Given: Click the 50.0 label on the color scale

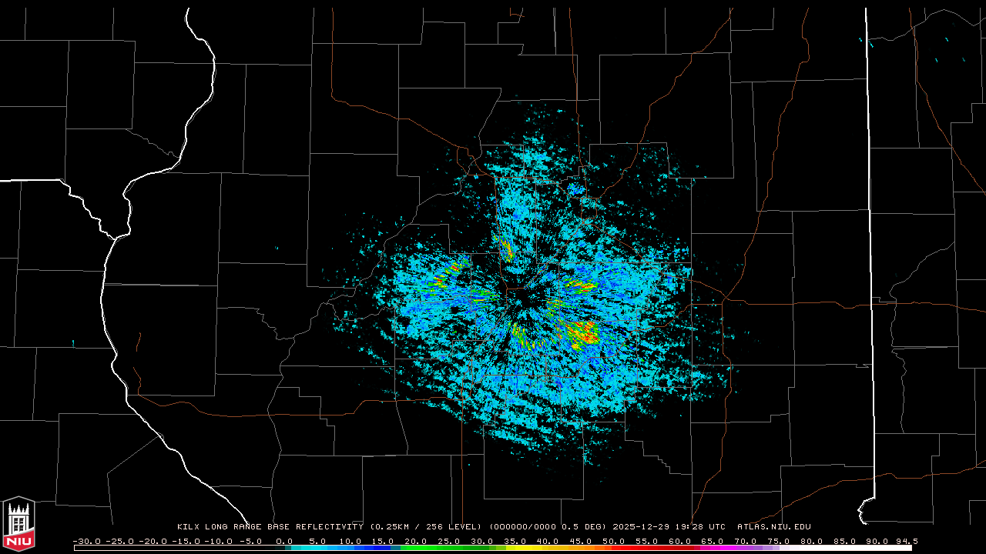Looking at the screenshot, I should (x=613, y=541).
